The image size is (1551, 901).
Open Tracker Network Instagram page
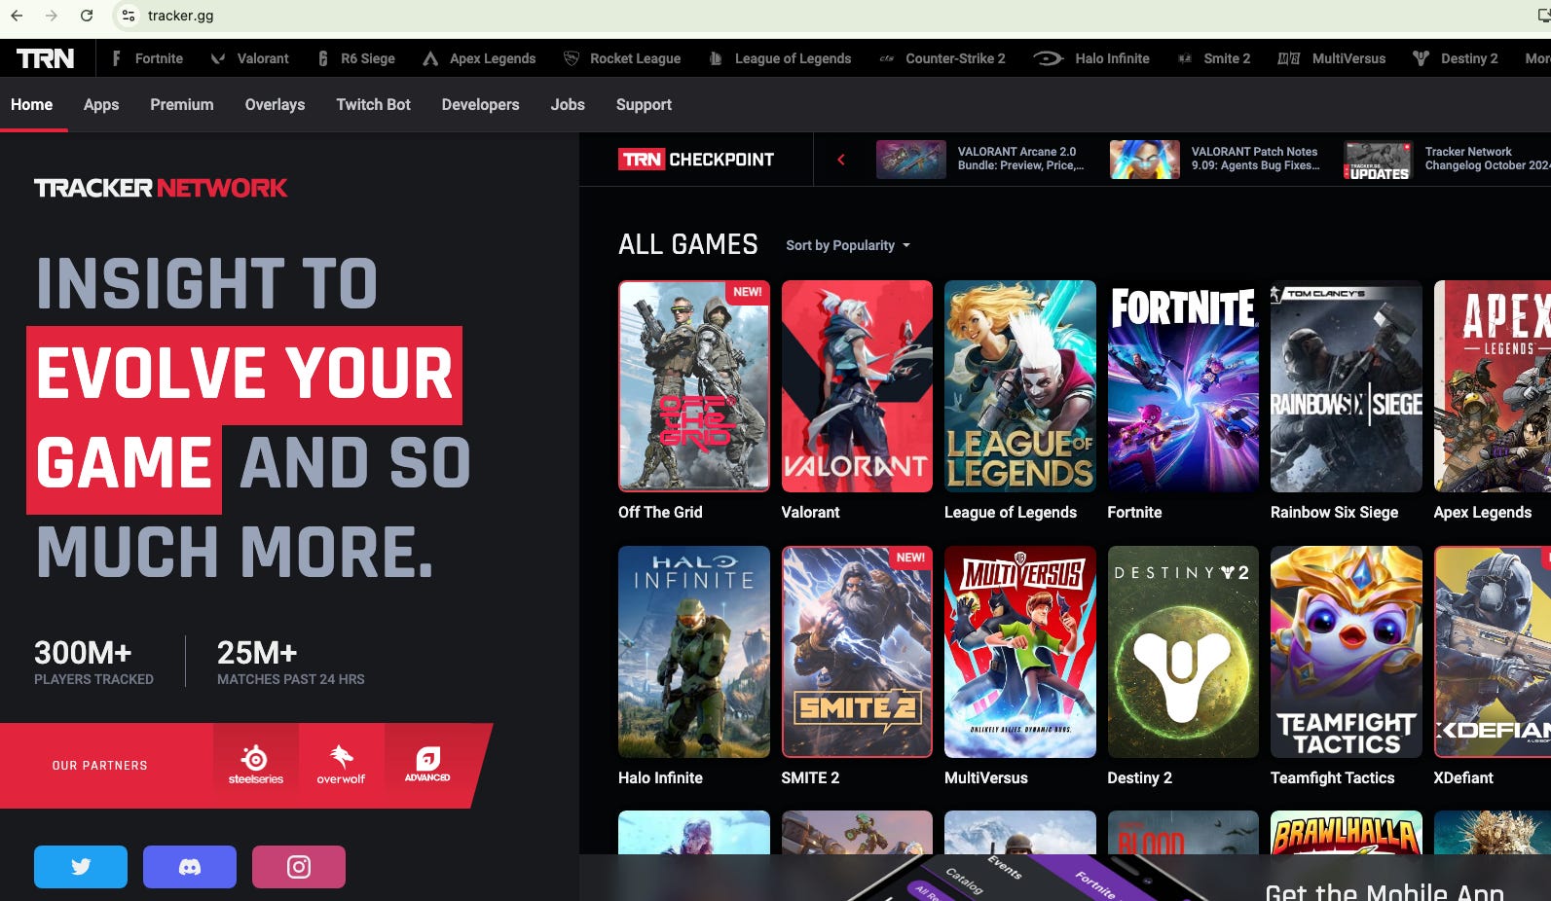[x=299, y=867]
